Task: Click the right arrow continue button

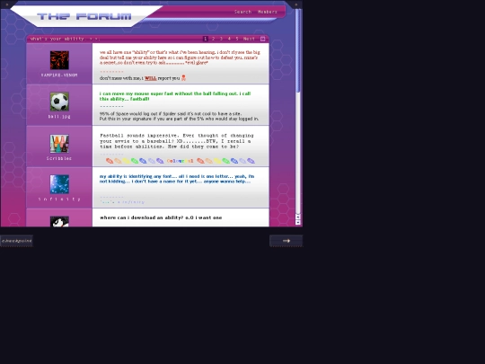Action: 287,241
